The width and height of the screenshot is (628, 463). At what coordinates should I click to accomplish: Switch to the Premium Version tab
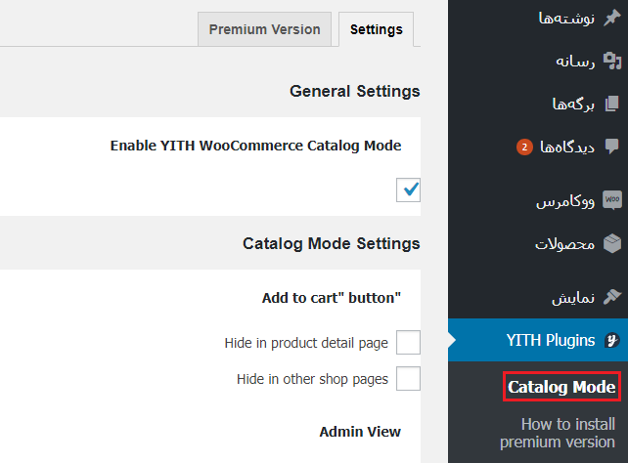(x=264, y=29)
